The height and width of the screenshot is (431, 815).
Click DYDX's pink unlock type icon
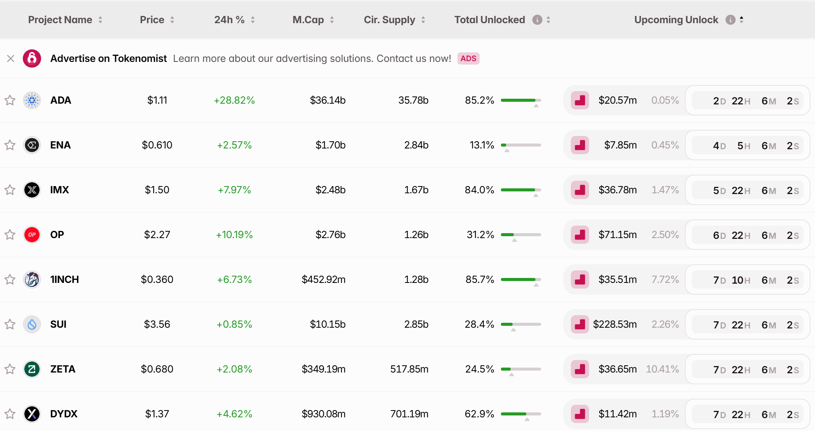[x=580, y=414]
